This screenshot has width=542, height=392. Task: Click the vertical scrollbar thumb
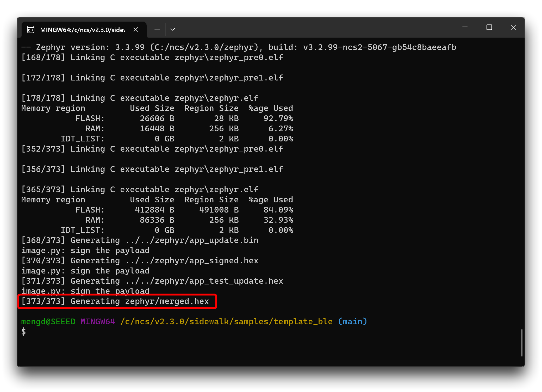[522, 343]
